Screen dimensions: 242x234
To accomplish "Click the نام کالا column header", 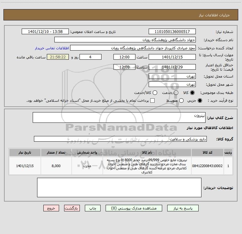I will 147,152.
